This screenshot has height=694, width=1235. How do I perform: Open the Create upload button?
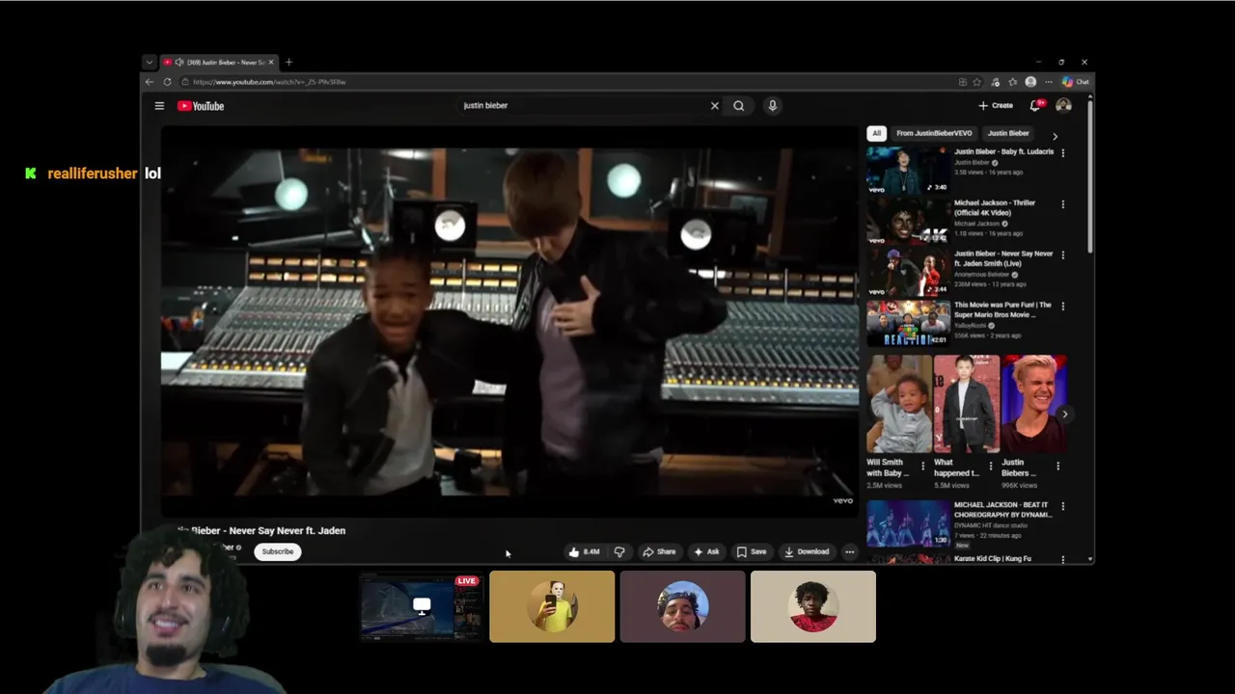[x=996, y=106]
